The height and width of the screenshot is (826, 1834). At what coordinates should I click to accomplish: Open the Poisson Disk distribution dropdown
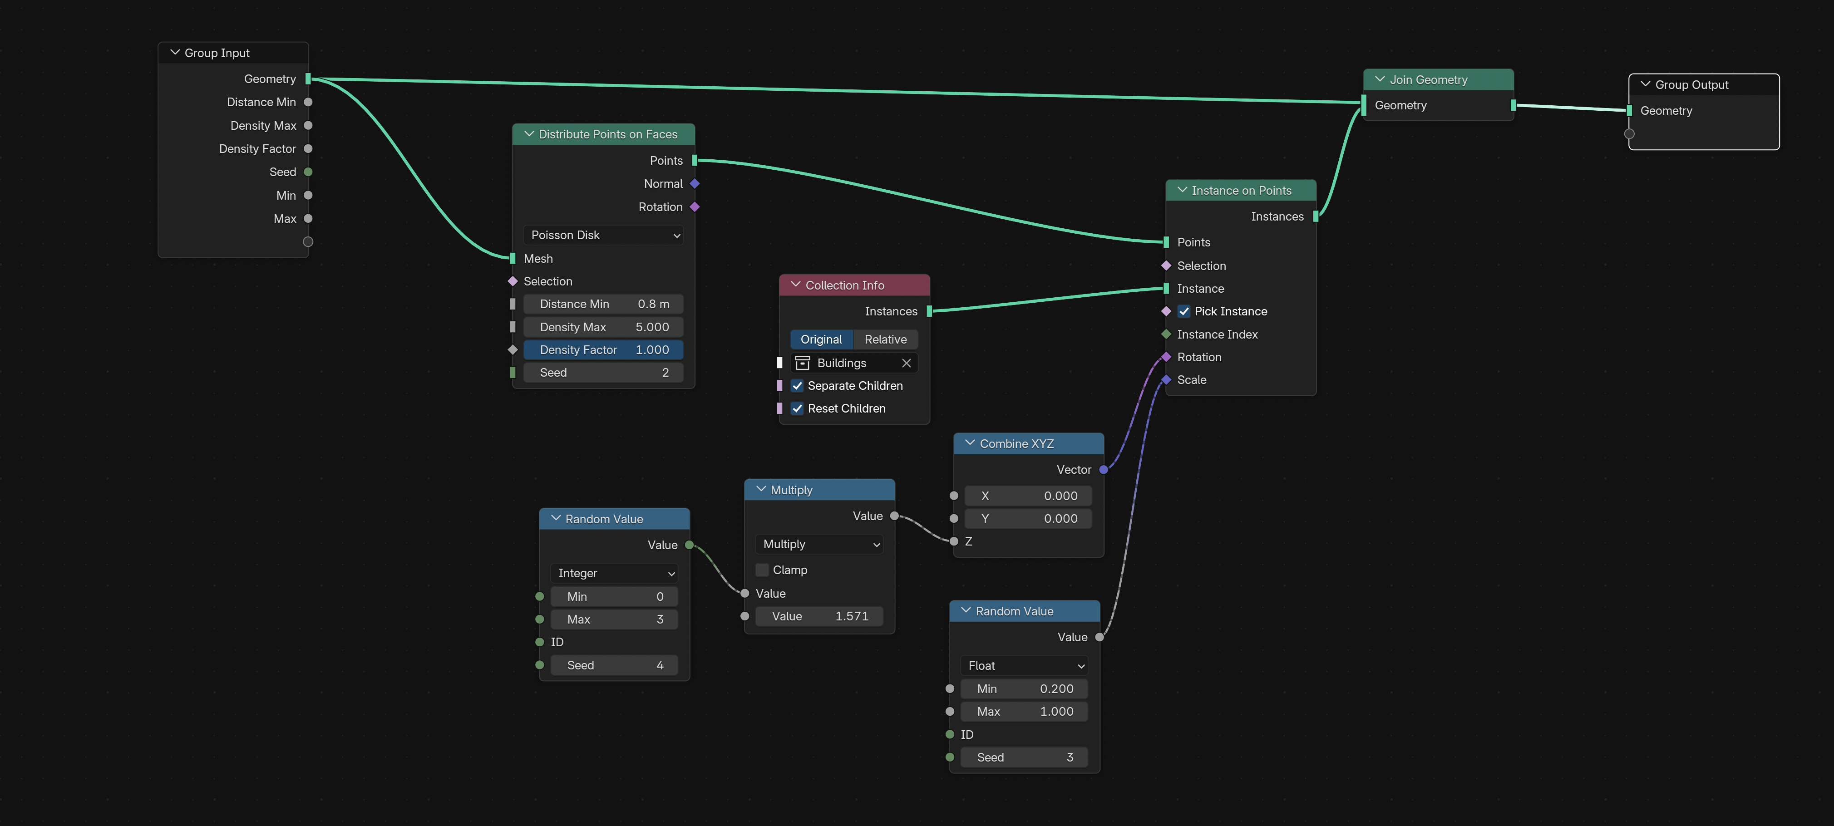point(603,235)
